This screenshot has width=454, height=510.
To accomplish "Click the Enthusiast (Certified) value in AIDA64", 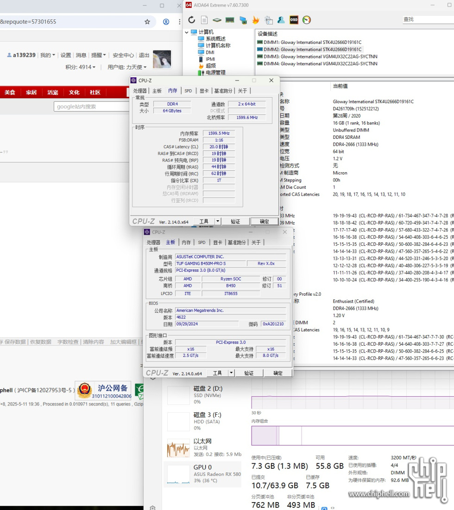I will point(353,301).
